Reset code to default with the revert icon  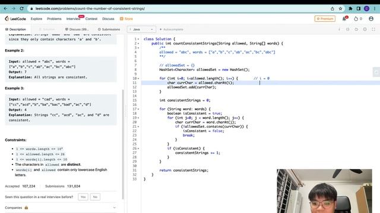(356, 29)
